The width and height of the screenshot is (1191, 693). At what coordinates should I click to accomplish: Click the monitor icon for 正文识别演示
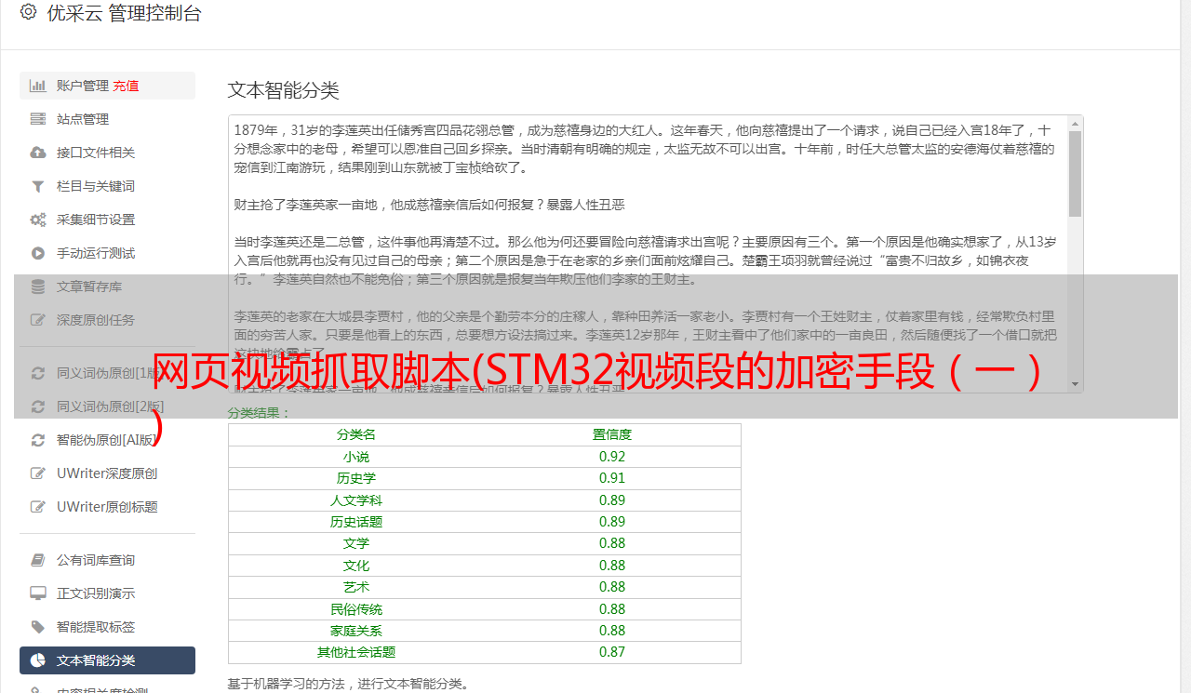coord(38,593)
